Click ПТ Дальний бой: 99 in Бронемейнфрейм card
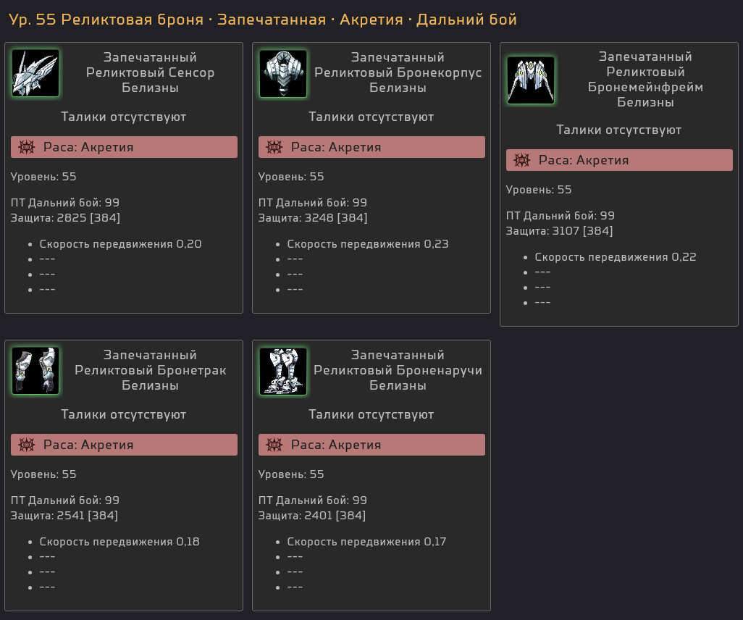 pyautogui.click(x=560, y=216)
